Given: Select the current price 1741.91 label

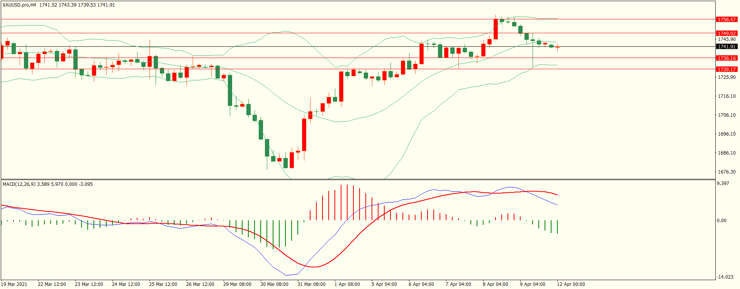Looking at the screenshot, I should 726,47.
